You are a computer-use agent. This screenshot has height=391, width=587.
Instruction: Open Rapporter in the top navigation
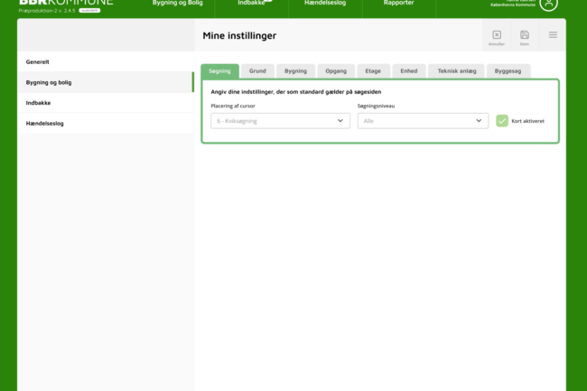(x=398, y=4)
